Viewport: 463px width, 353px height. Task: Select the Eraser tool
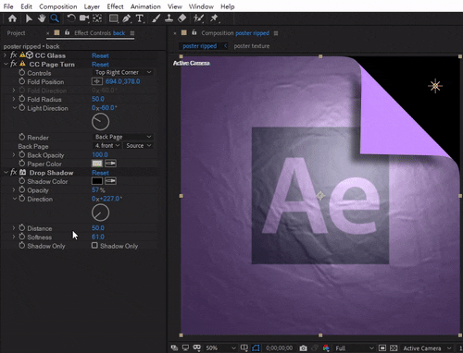coord(181,18)
